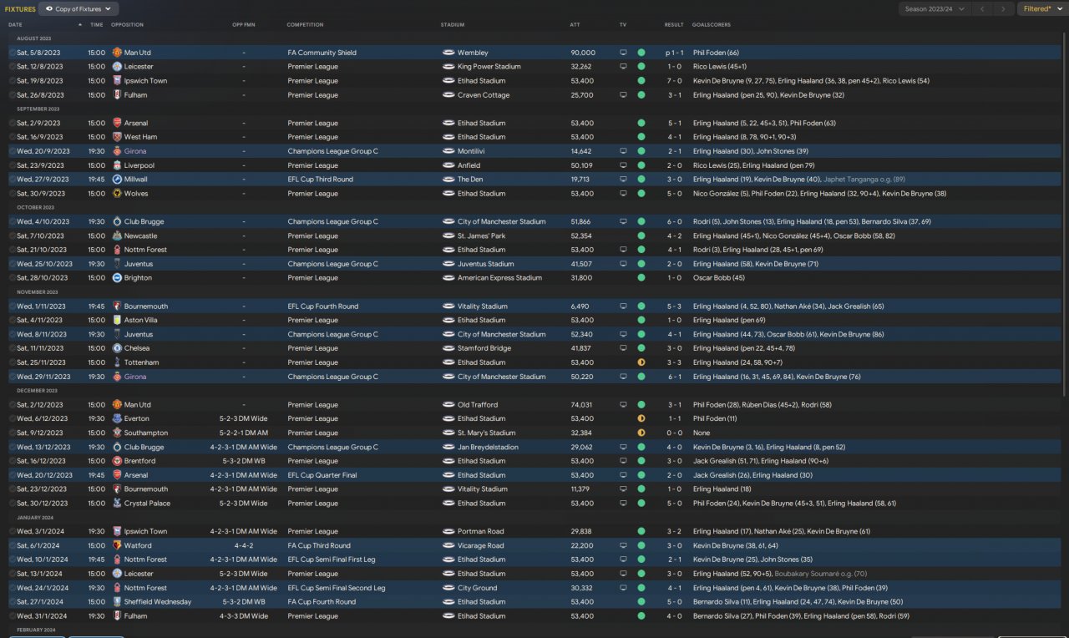Viewport: 1069px width, 638px height.
Task: Tick the selection circle for Sat, 11/11/2023
Action: click(x=13, y=348)
